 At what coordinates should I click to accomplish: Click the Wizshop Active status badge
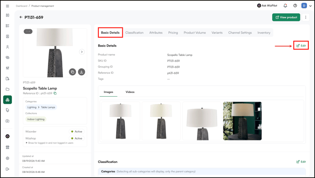(x=77, y=138)
